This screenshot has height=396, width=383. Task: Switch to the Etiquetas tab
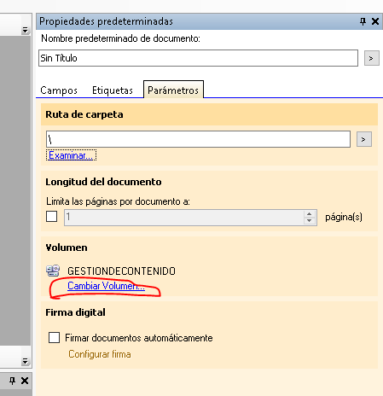pyautogui.click(x=113, y=90)
